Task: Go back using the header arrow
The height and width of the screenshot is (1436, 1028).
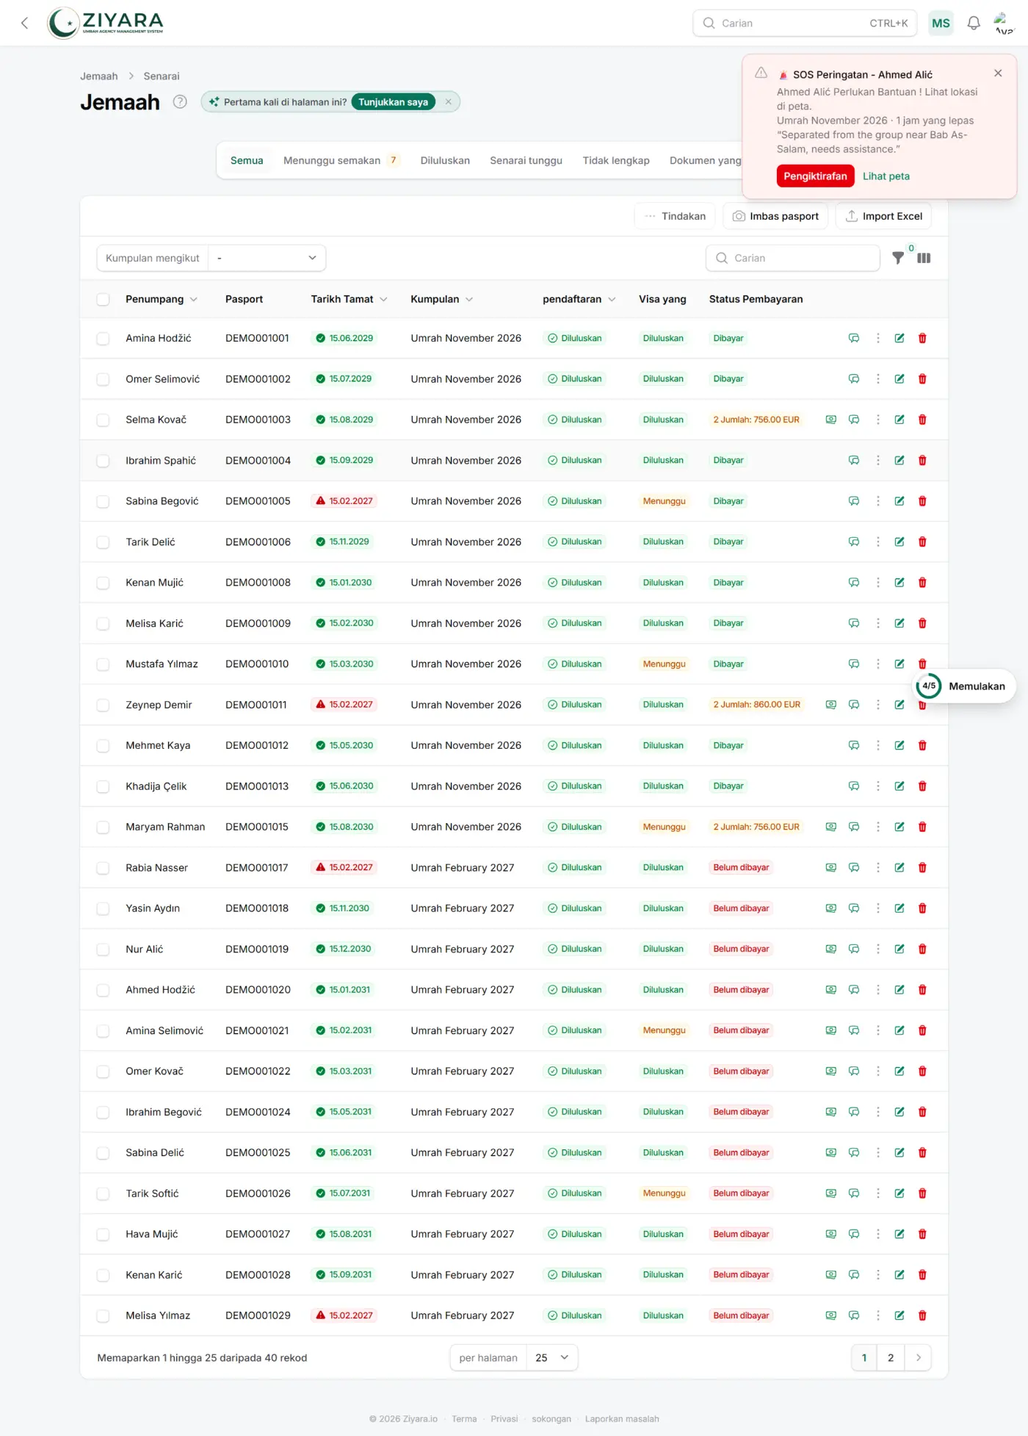Action: (x=25, y=24)
